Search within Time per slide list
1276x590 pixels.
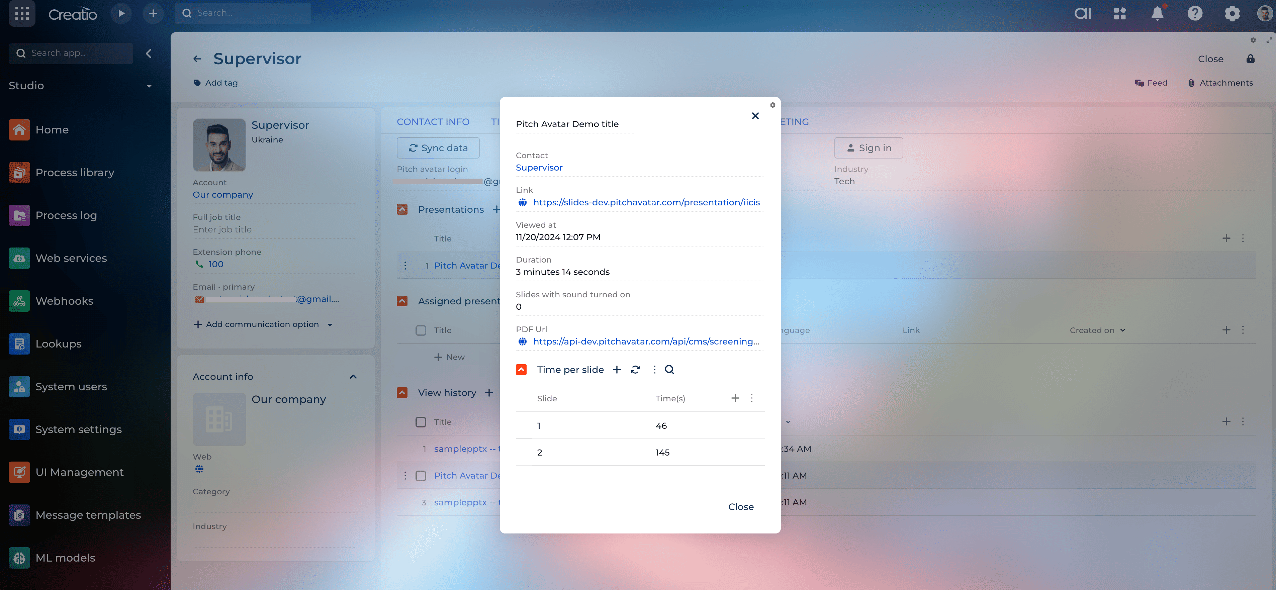click(x=669, y=370)
